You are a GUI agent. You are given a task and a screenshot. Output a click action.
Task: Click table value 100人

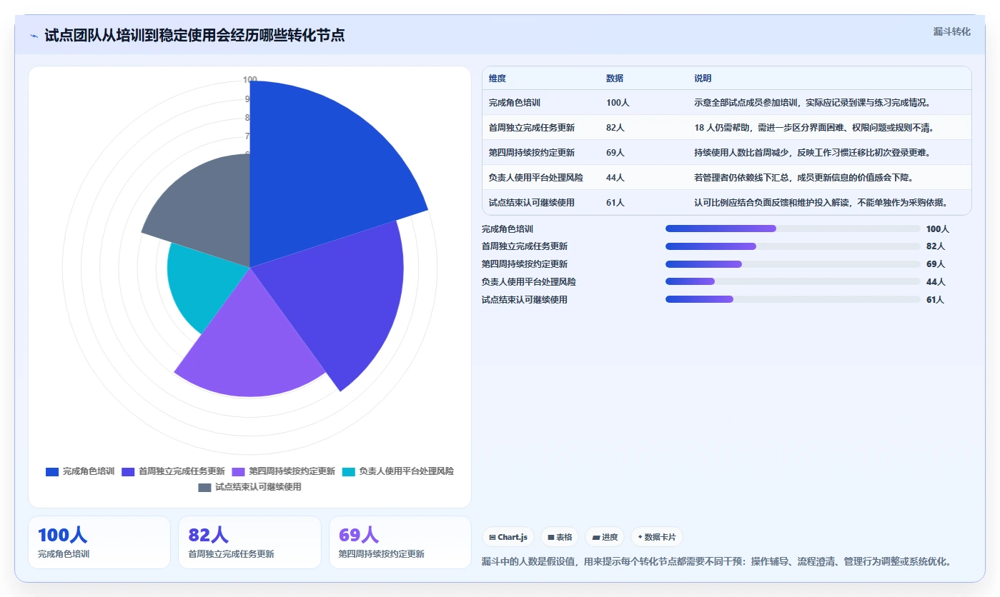click(x=618, y=103)
